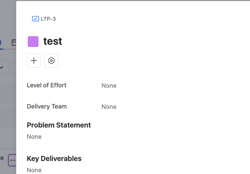250x174 pixels.
Task: Click the Delivery Team field label
Action: (x=47, y=106)
